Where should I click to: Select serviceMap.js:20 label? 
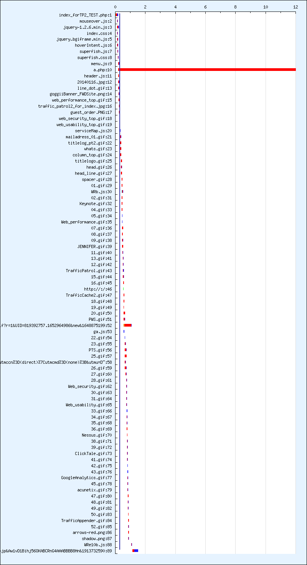pos(94,131)
